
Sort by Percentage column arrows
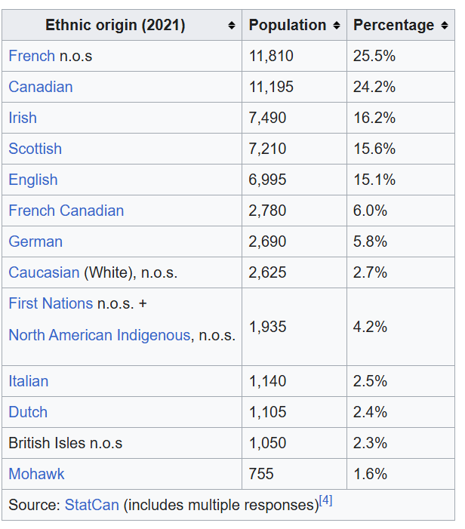(445, 26)
